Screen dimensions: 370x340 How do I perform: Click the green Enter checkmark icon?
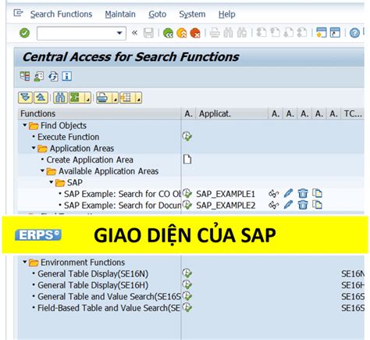click(24, 33)
